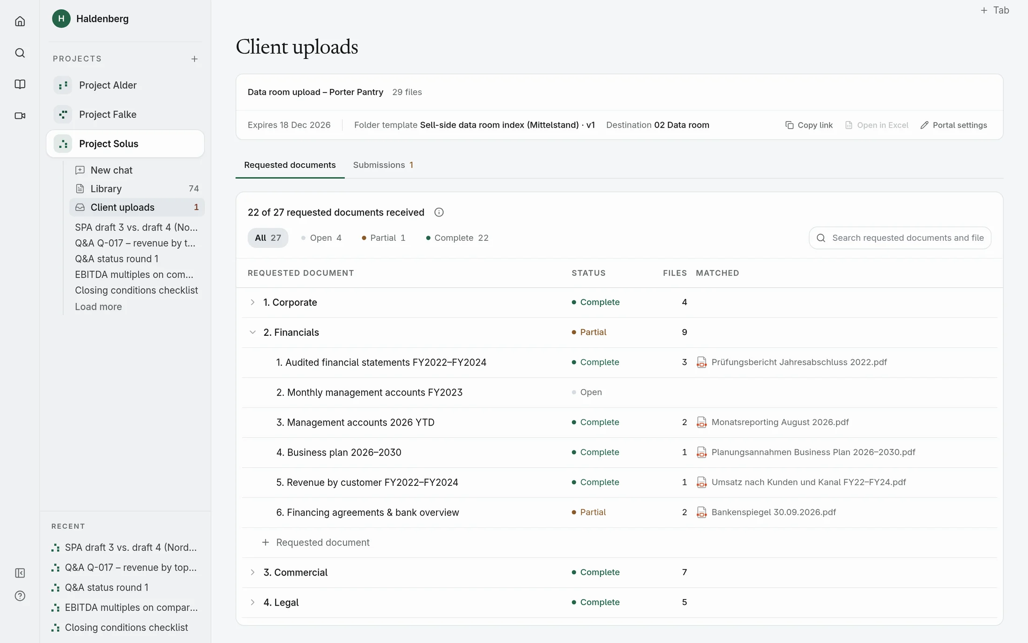
Task: Expand the 4. Legal section
Action: click(x=252, y=602)
